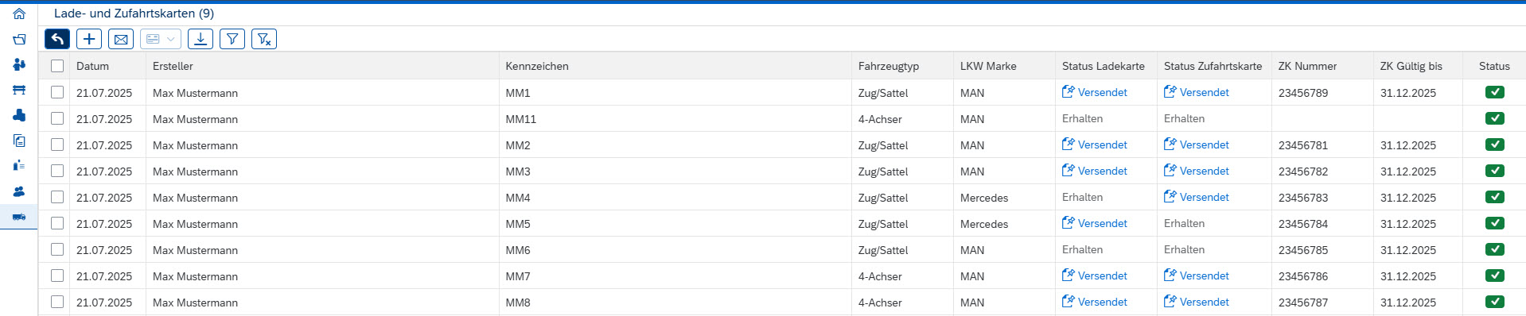Open Versendet Zufahrtskarte link for MM4
The image size is (1526, 316).
(1197, 197)
